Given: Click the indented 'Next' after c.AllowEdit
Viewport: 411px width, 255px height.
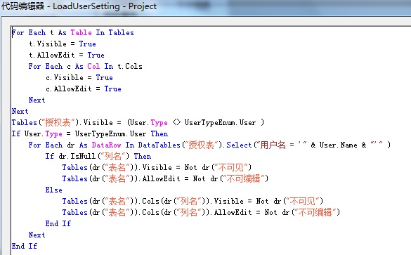Looking at the screenshot, I should tap(37, 100).
